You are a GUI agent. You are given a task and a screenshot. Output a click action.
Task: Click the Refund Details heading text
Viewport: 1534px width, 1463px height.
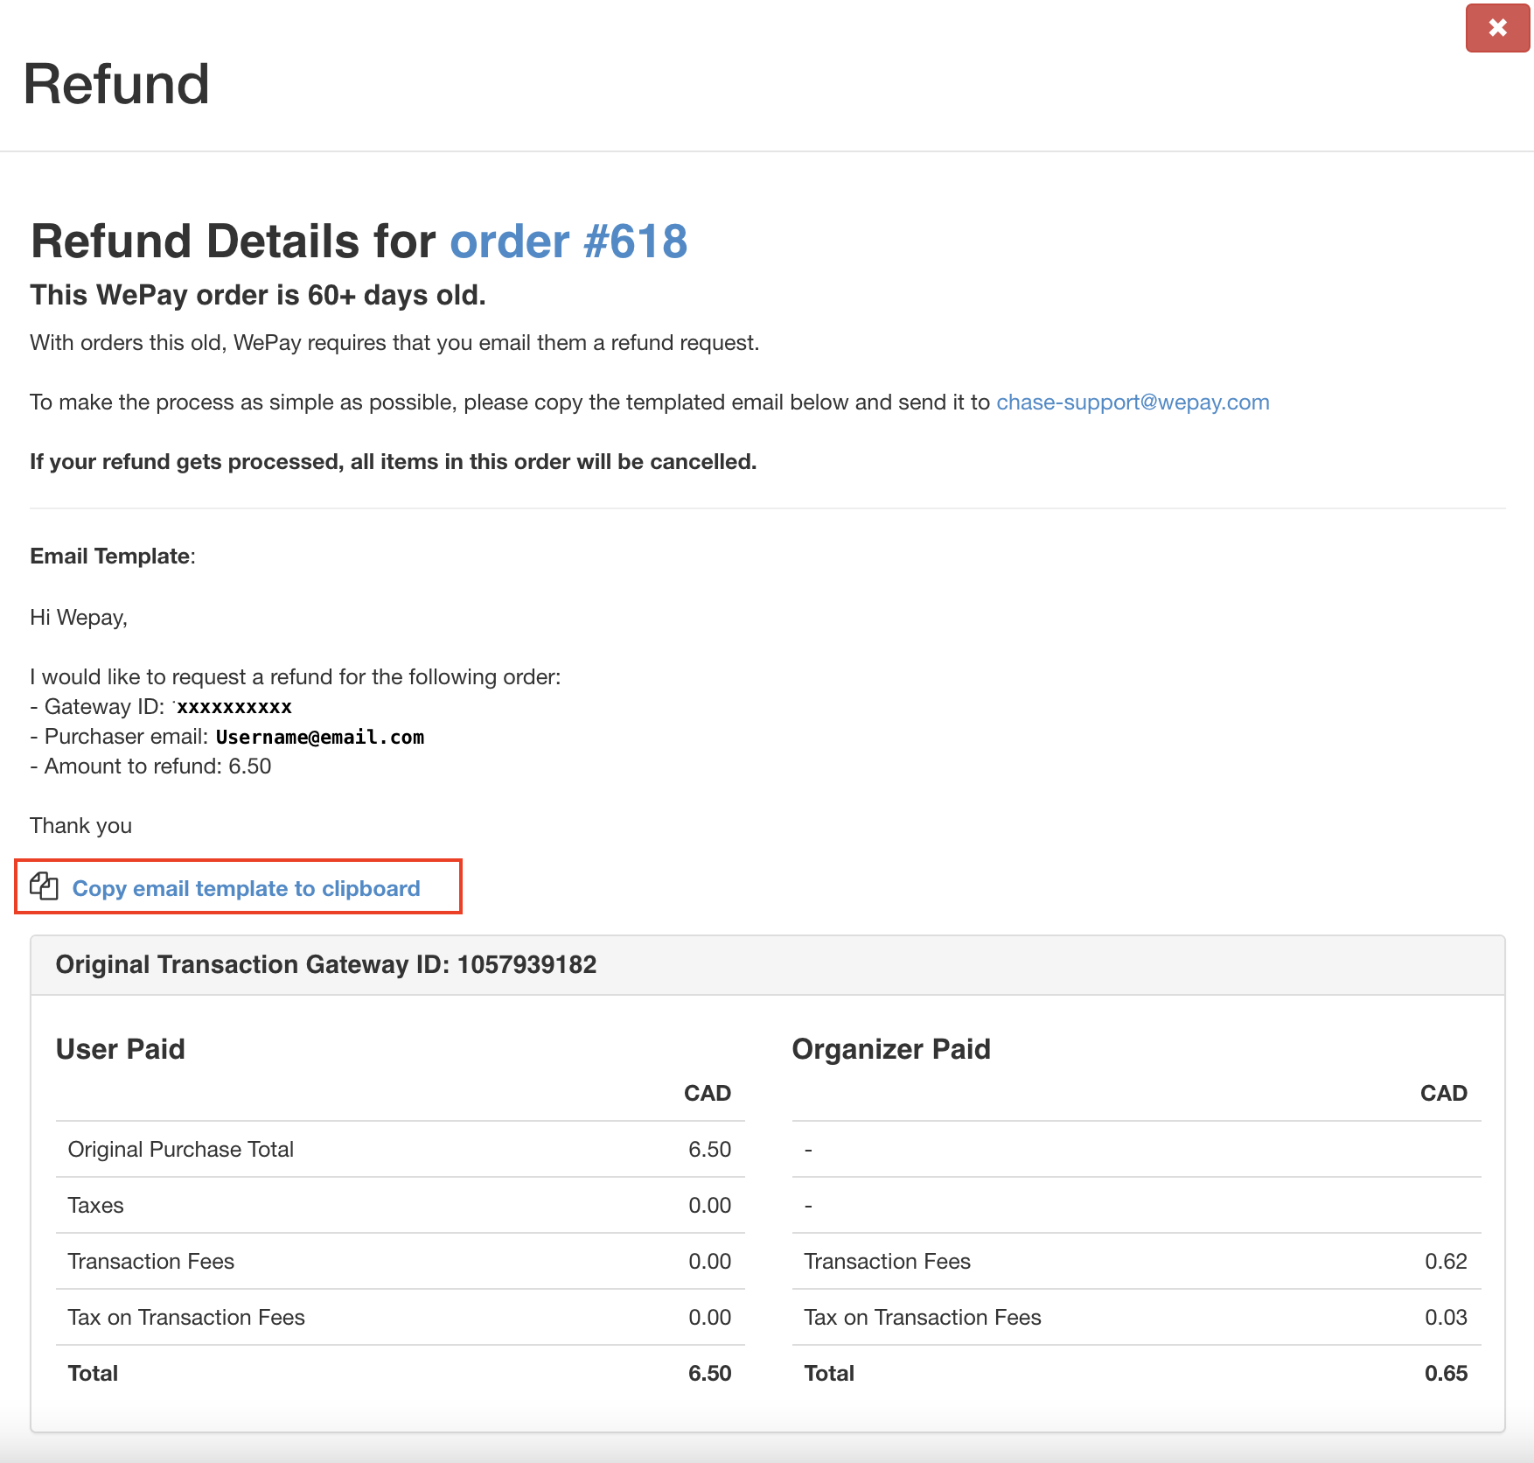pos(232,241)
